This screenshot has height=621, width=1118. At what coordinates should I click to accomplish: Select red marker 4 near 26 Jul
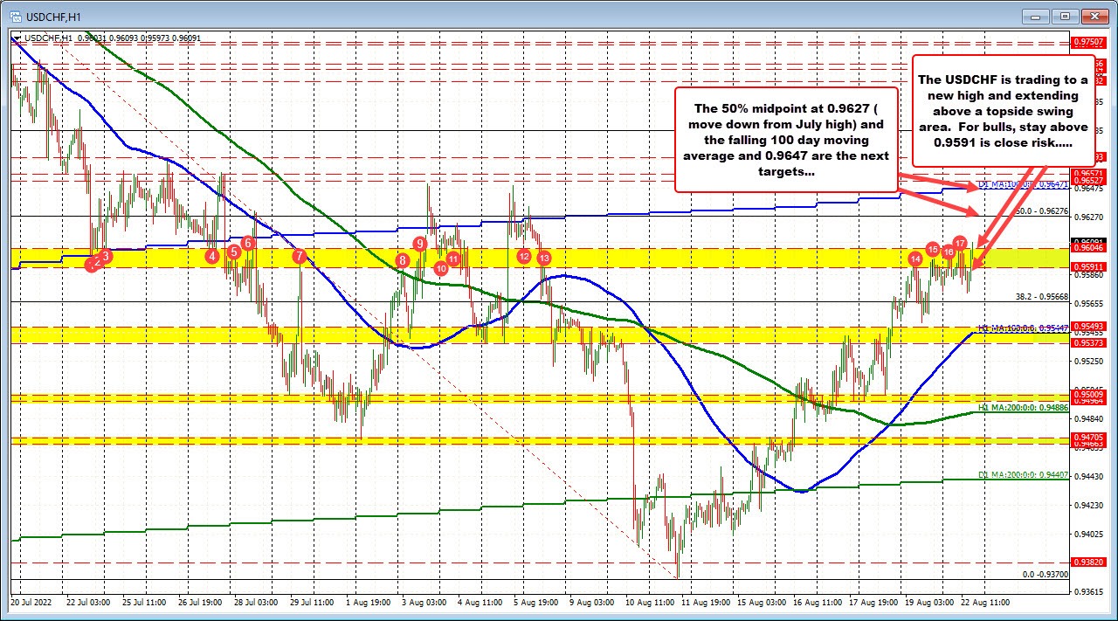(210, 256)
